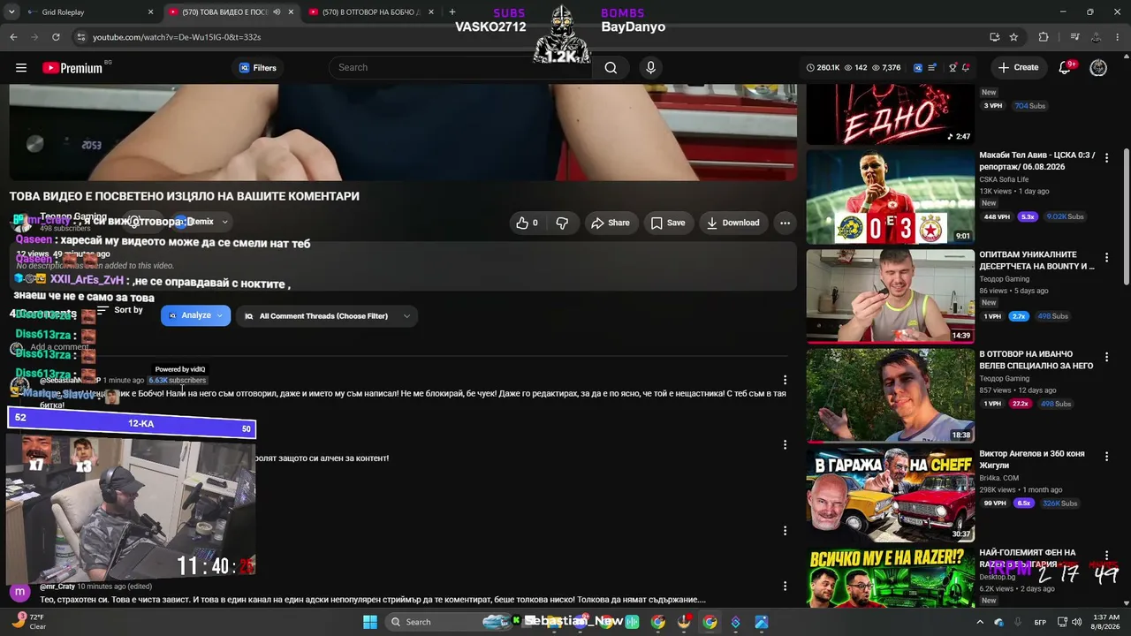Open more actions under the video
Image resolution: width=1131 pixels, height=636 pixels.
tap(785, 223)
